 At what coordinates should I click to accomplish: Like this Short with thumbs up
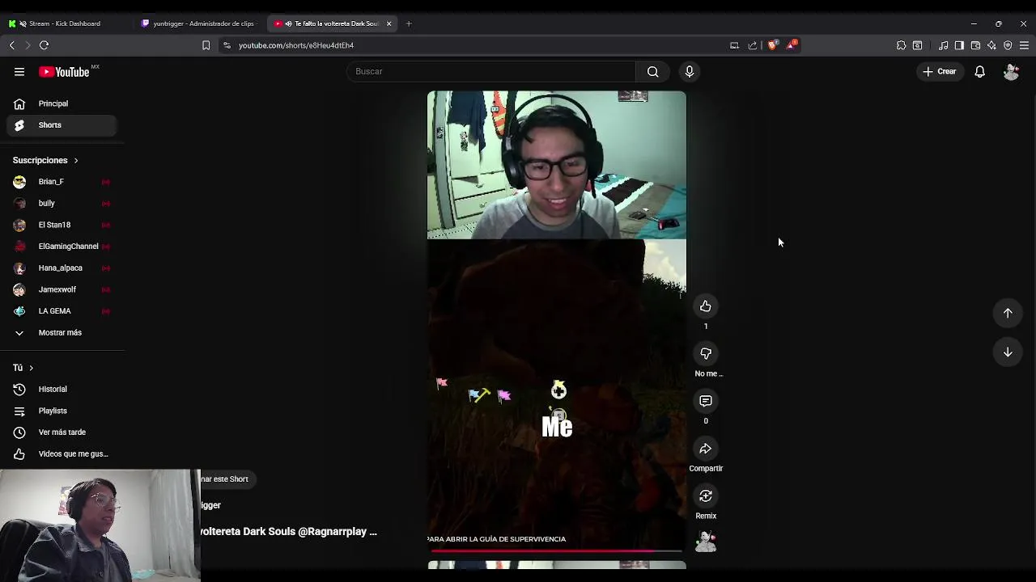click(706, 306)
